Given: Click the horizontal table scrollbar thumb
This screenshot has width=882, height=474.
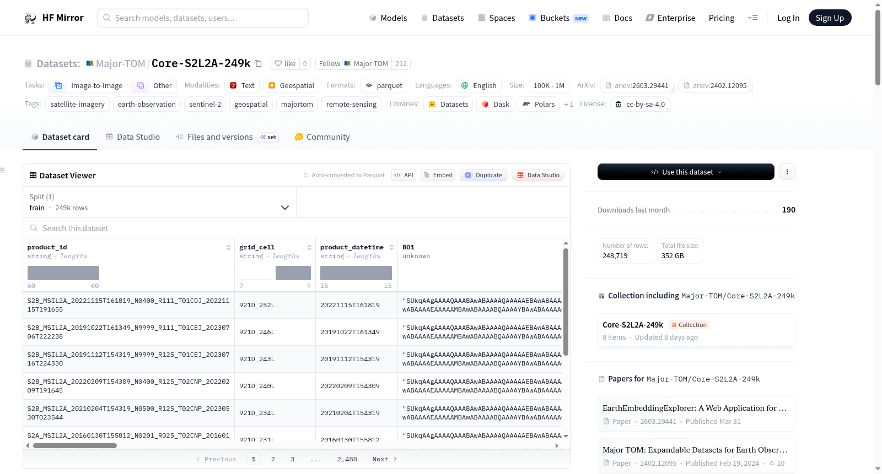Looking at the screenshot, I should pyautogui.click(x=75, y=445).
